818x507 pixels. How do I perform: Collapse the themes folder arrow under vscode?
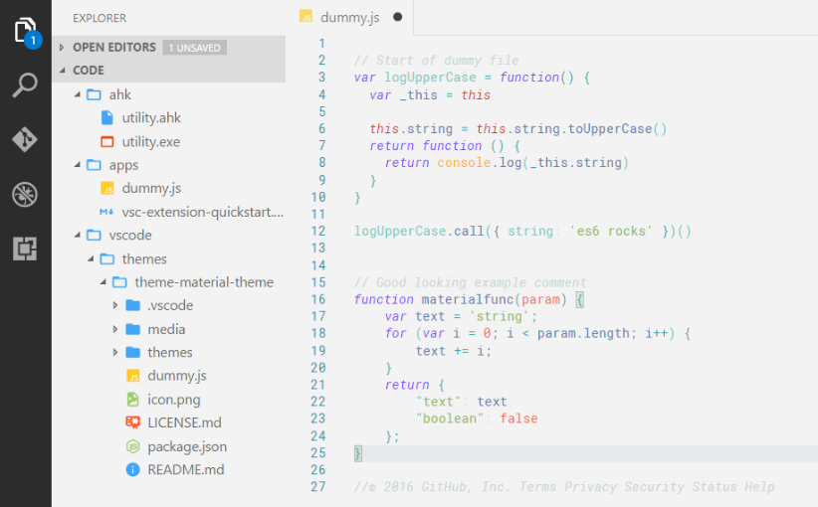tap(91, 258)
